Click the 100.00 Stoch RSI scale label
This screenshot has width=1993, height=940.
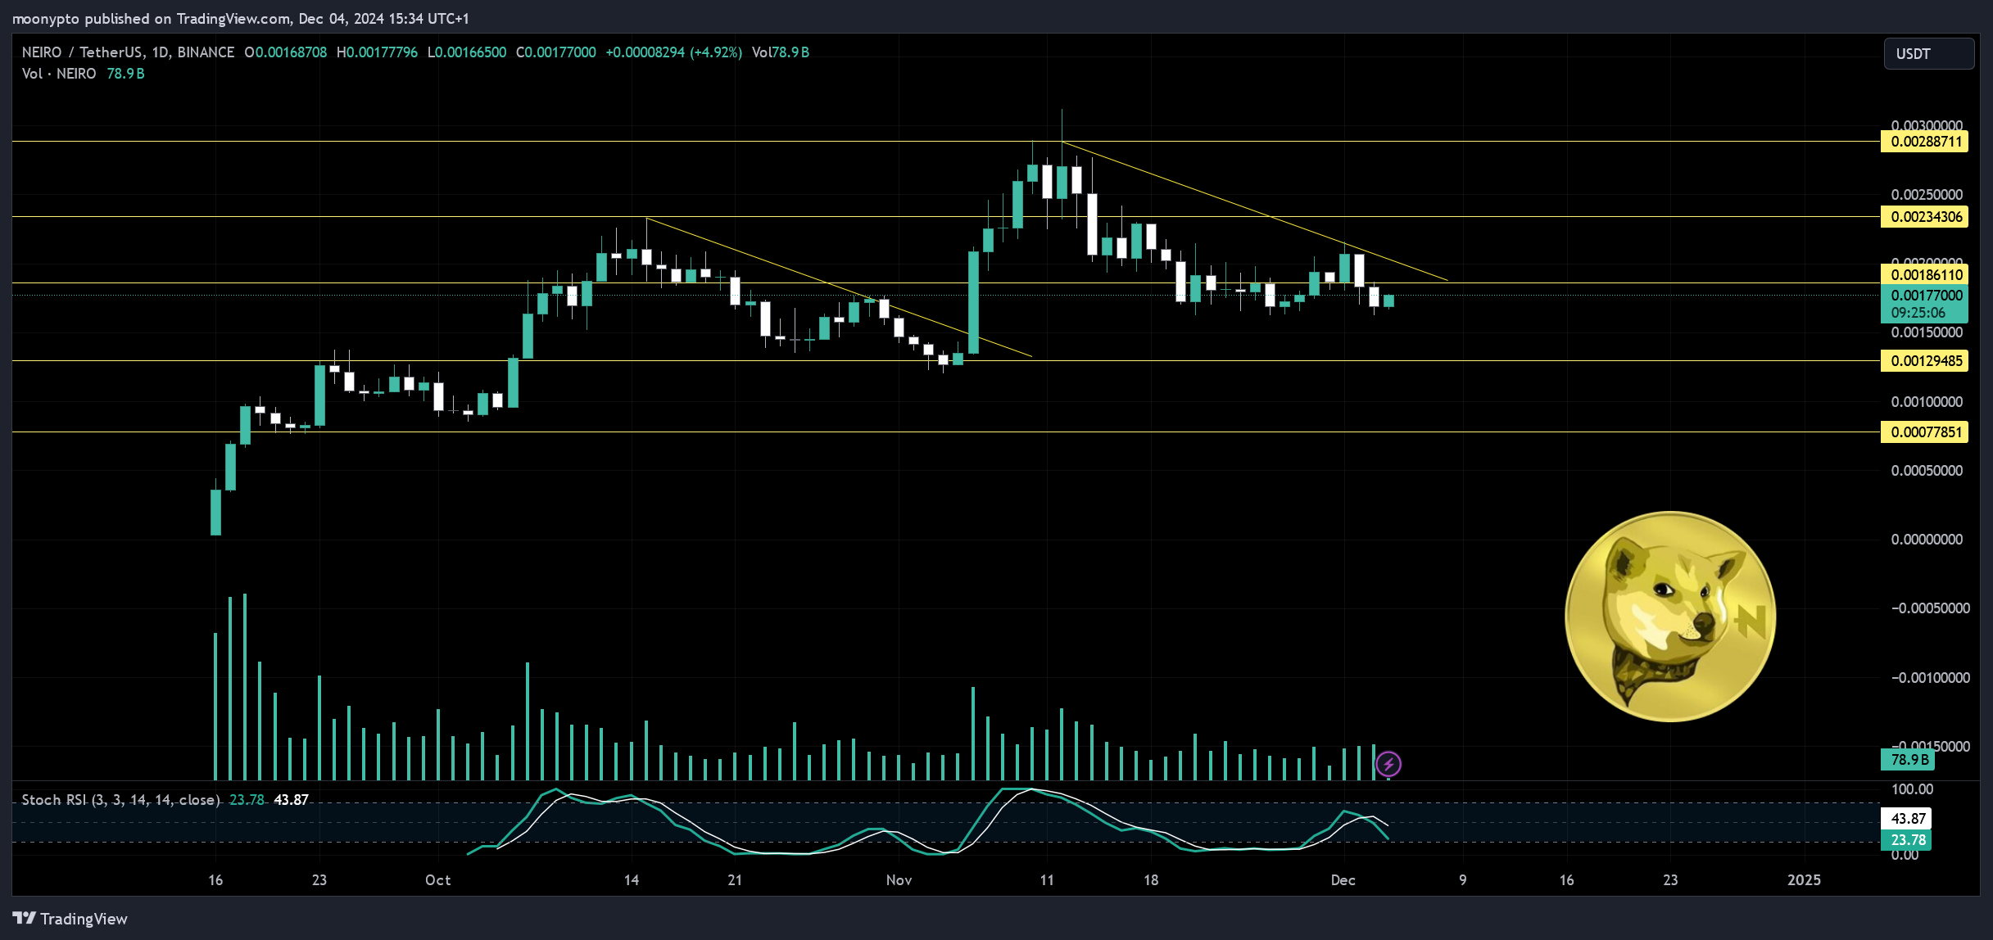pos(1912,789)
